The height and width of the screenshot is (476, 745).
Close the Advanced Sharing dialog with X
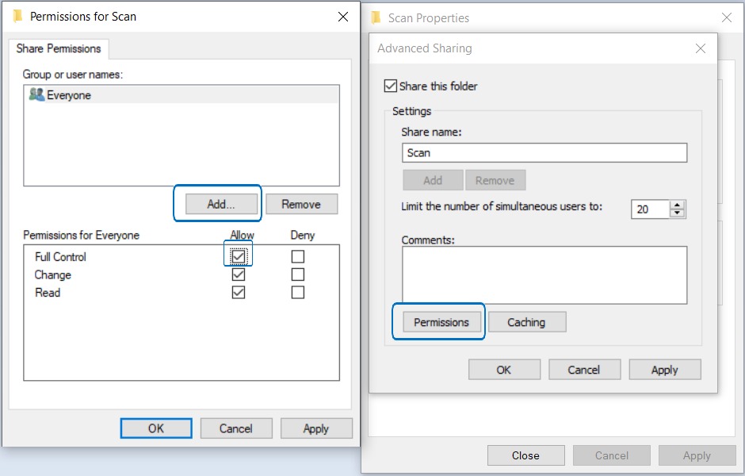click(x=700, y=48)
